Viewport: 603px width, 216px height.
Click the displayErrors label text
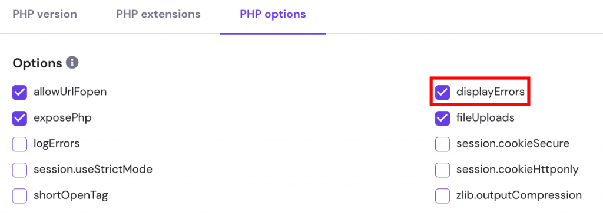pyautogui.click(x=491, y=92)
